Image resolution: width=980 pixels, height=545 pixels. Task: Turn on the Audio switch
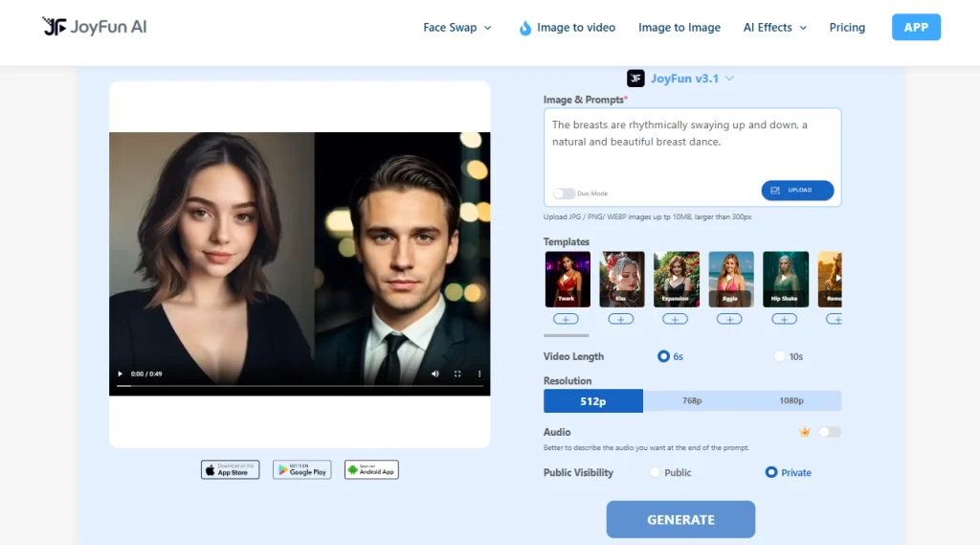(829, 432)
